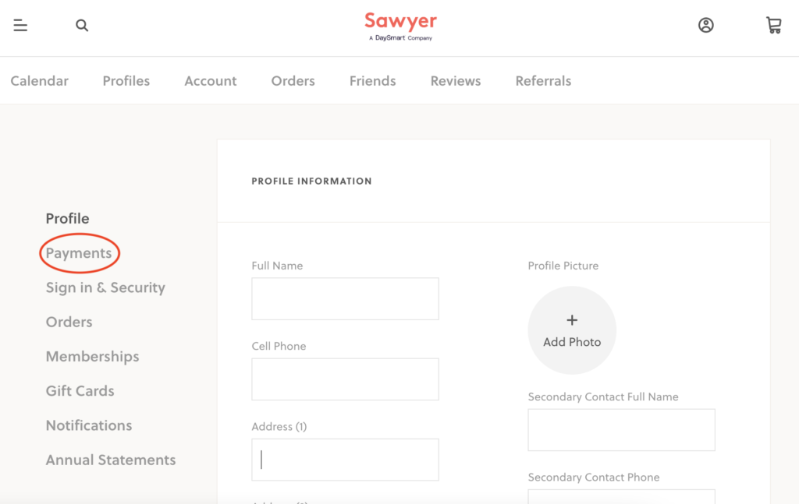Viewport: 799px width, 504px height.
Task: Open the Friends tab
Action: 373,81
